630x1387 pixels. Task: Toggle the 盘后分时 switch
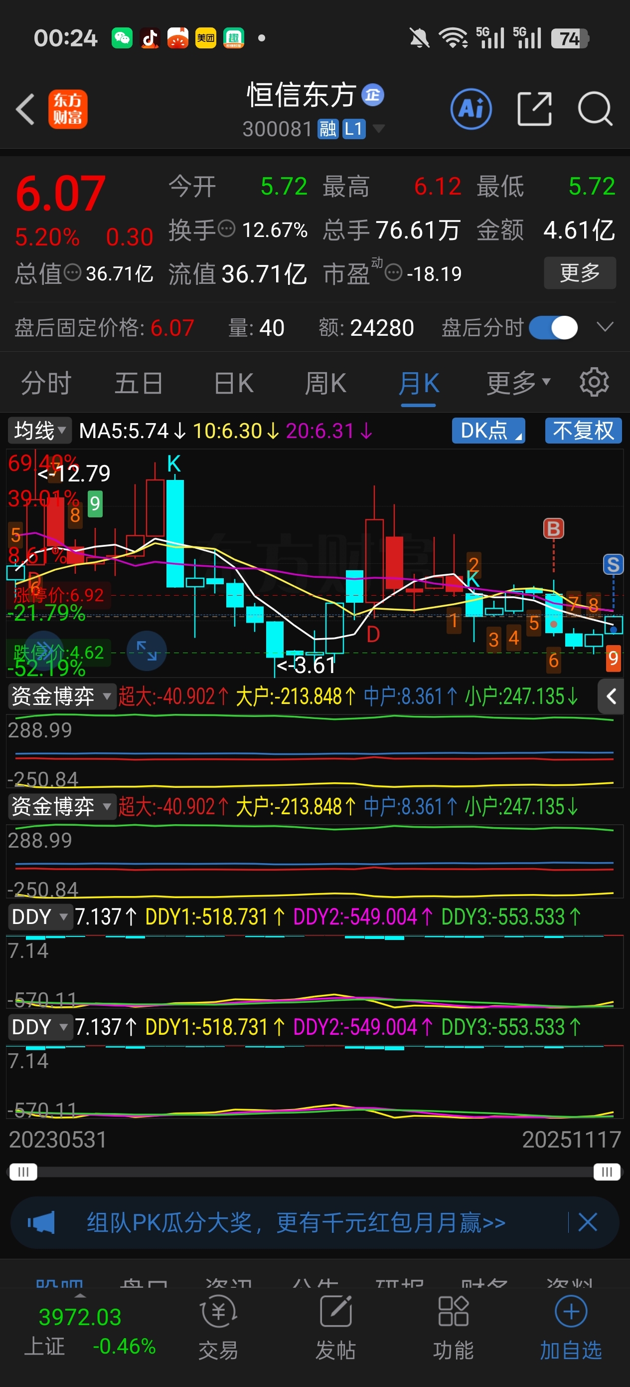tap(553, 327)
